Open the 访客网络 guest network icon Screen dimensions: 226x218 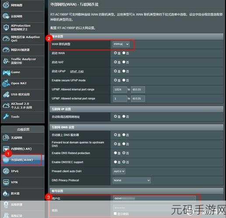coord(6,16)
